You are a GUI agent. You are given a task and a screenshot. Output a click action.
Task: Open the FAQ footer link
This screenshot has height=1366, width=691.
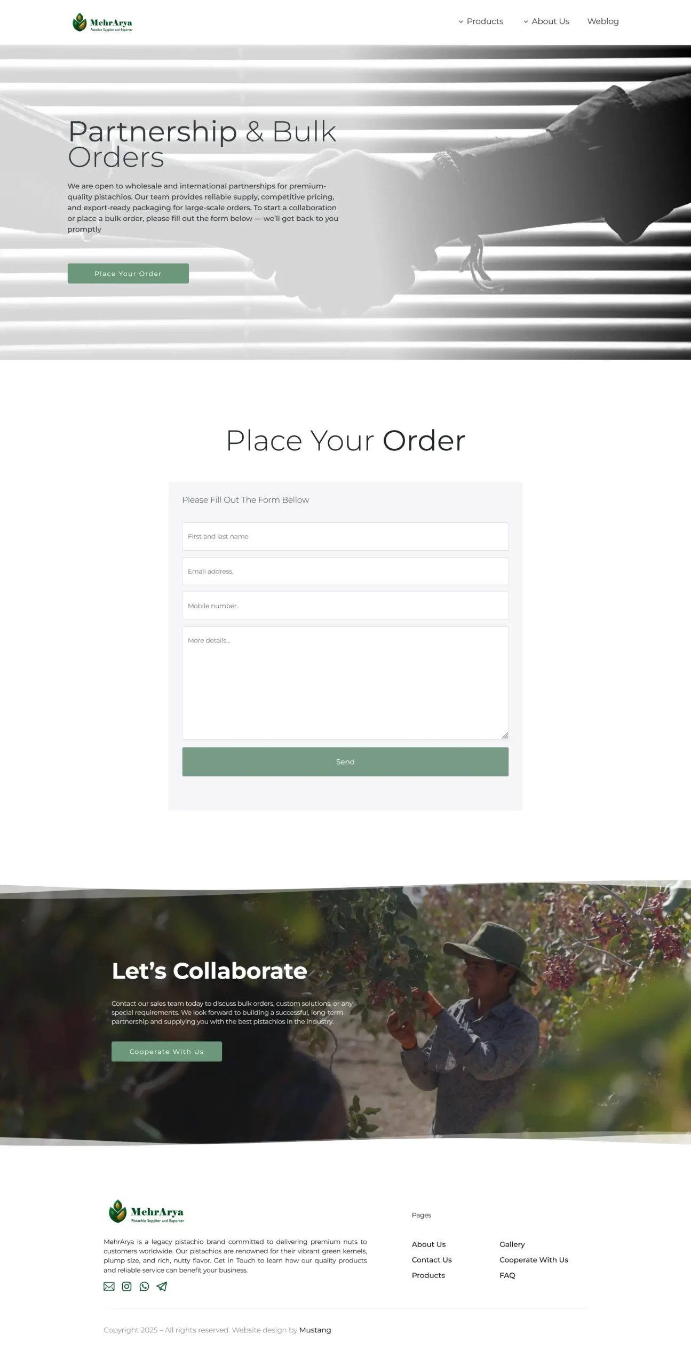[x=507, y=1275]
